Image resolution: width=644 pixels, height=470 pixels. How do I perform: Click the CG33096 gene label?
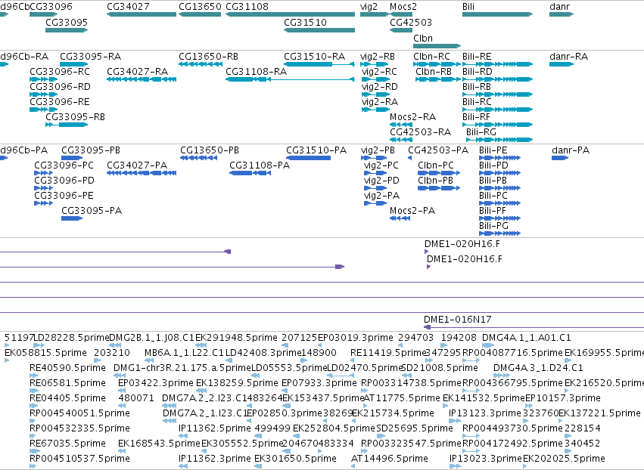[x=51, y=7]
